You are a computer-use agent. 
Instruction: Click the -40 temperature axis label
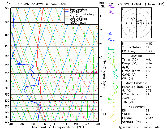(10, 124)
